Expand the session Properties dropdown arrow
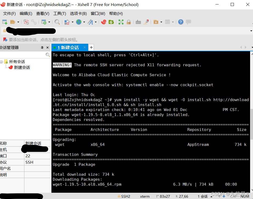Viewport: 253px width, 199px height. point(49,22)
